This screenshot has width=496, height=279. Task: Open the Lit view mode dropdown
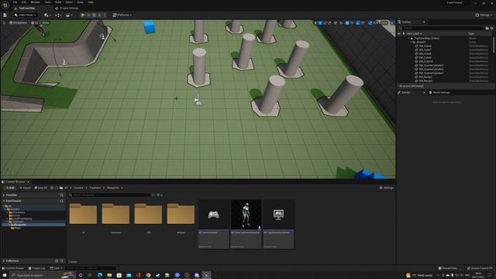(x=34, y=22)
